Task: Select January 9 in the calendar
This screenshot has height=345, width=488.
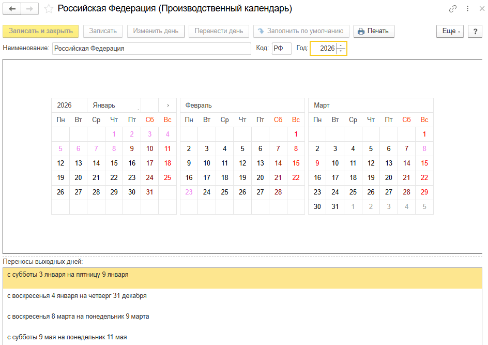Action: point(132,148)
